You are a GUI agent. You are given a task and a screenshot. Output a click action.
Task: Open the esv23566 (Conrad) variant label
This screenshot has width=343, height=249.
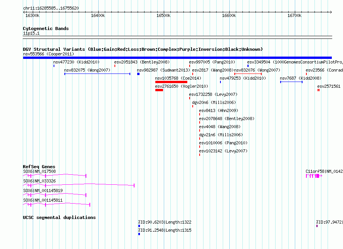point(324,70)
